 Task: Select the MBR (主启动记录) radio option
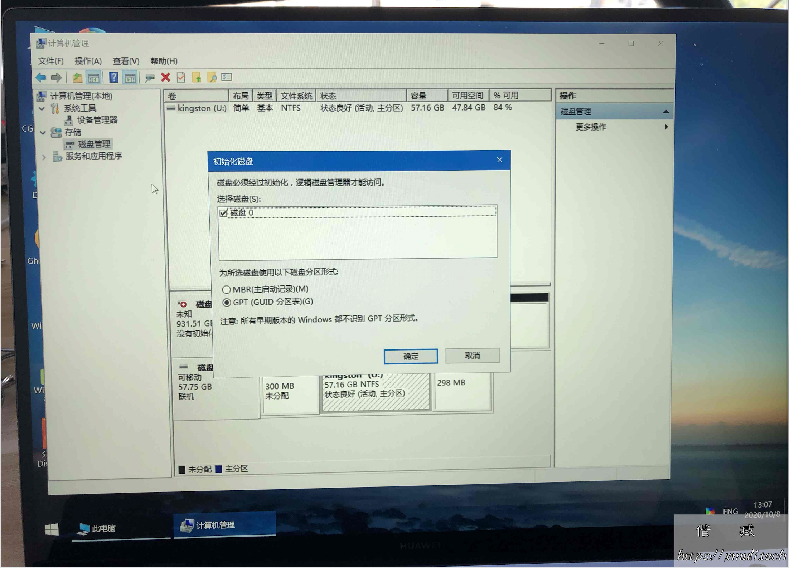point(226,289)
